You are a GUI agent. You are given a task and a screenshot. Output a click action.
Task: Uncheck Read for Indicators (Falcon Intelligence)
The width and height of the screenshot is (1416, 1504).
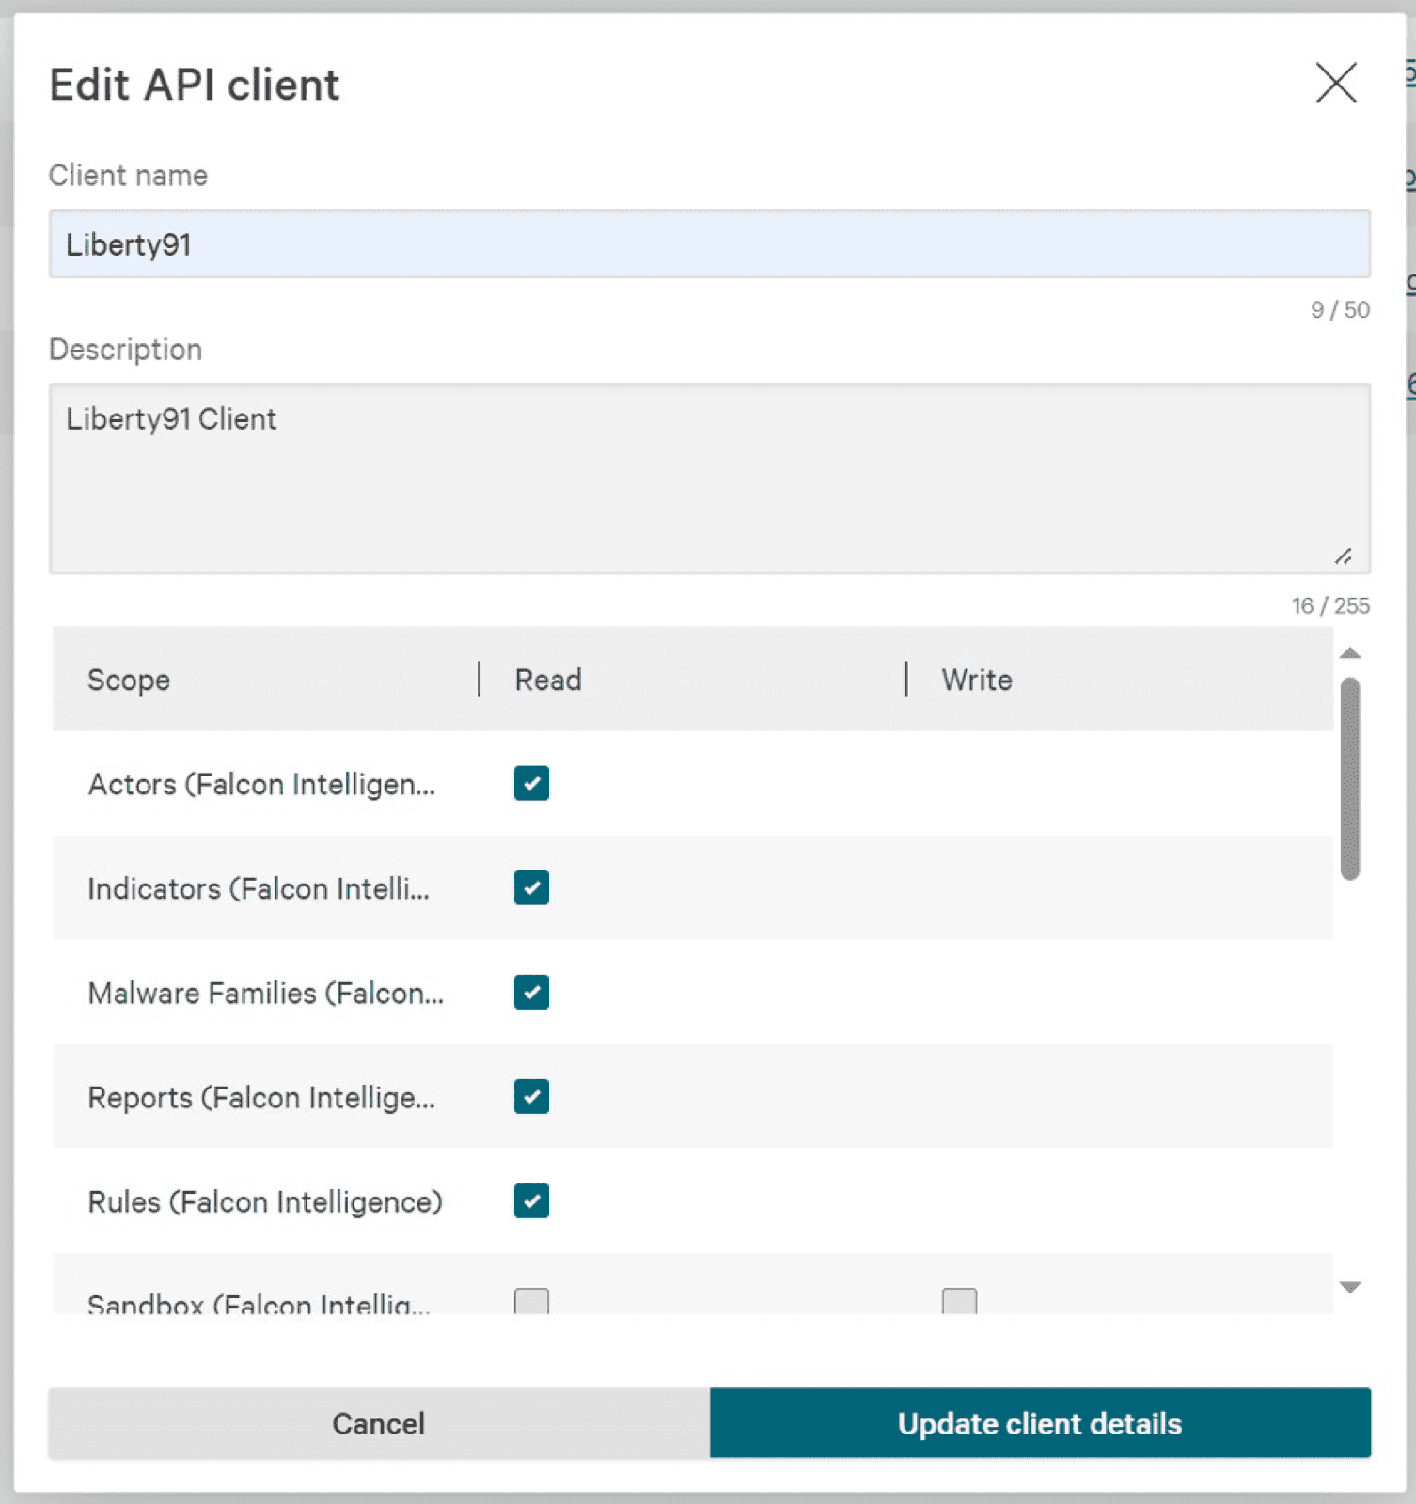point(531,887)
